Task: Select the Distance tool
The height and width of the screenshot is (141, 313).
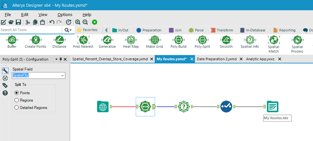Action: [59, 42]
